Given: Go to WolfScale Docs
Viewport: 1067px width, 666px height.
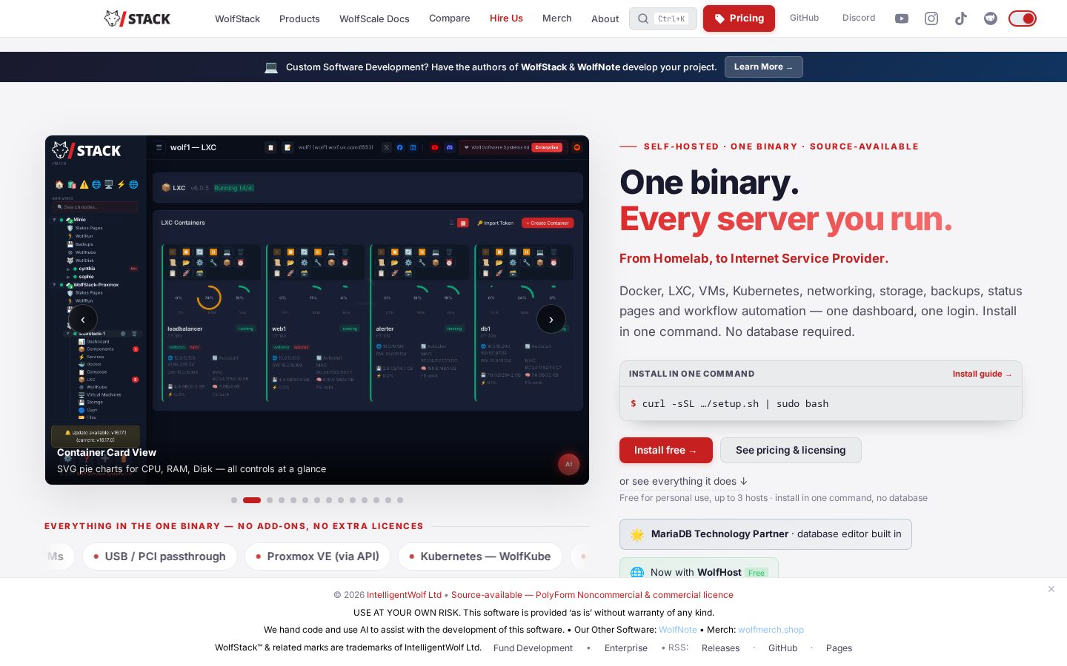Looking at the screenshot, I should 374,18.
